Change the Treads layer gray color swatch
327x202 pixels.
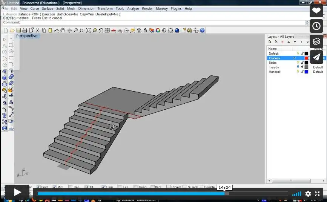(x=306, y=67)
